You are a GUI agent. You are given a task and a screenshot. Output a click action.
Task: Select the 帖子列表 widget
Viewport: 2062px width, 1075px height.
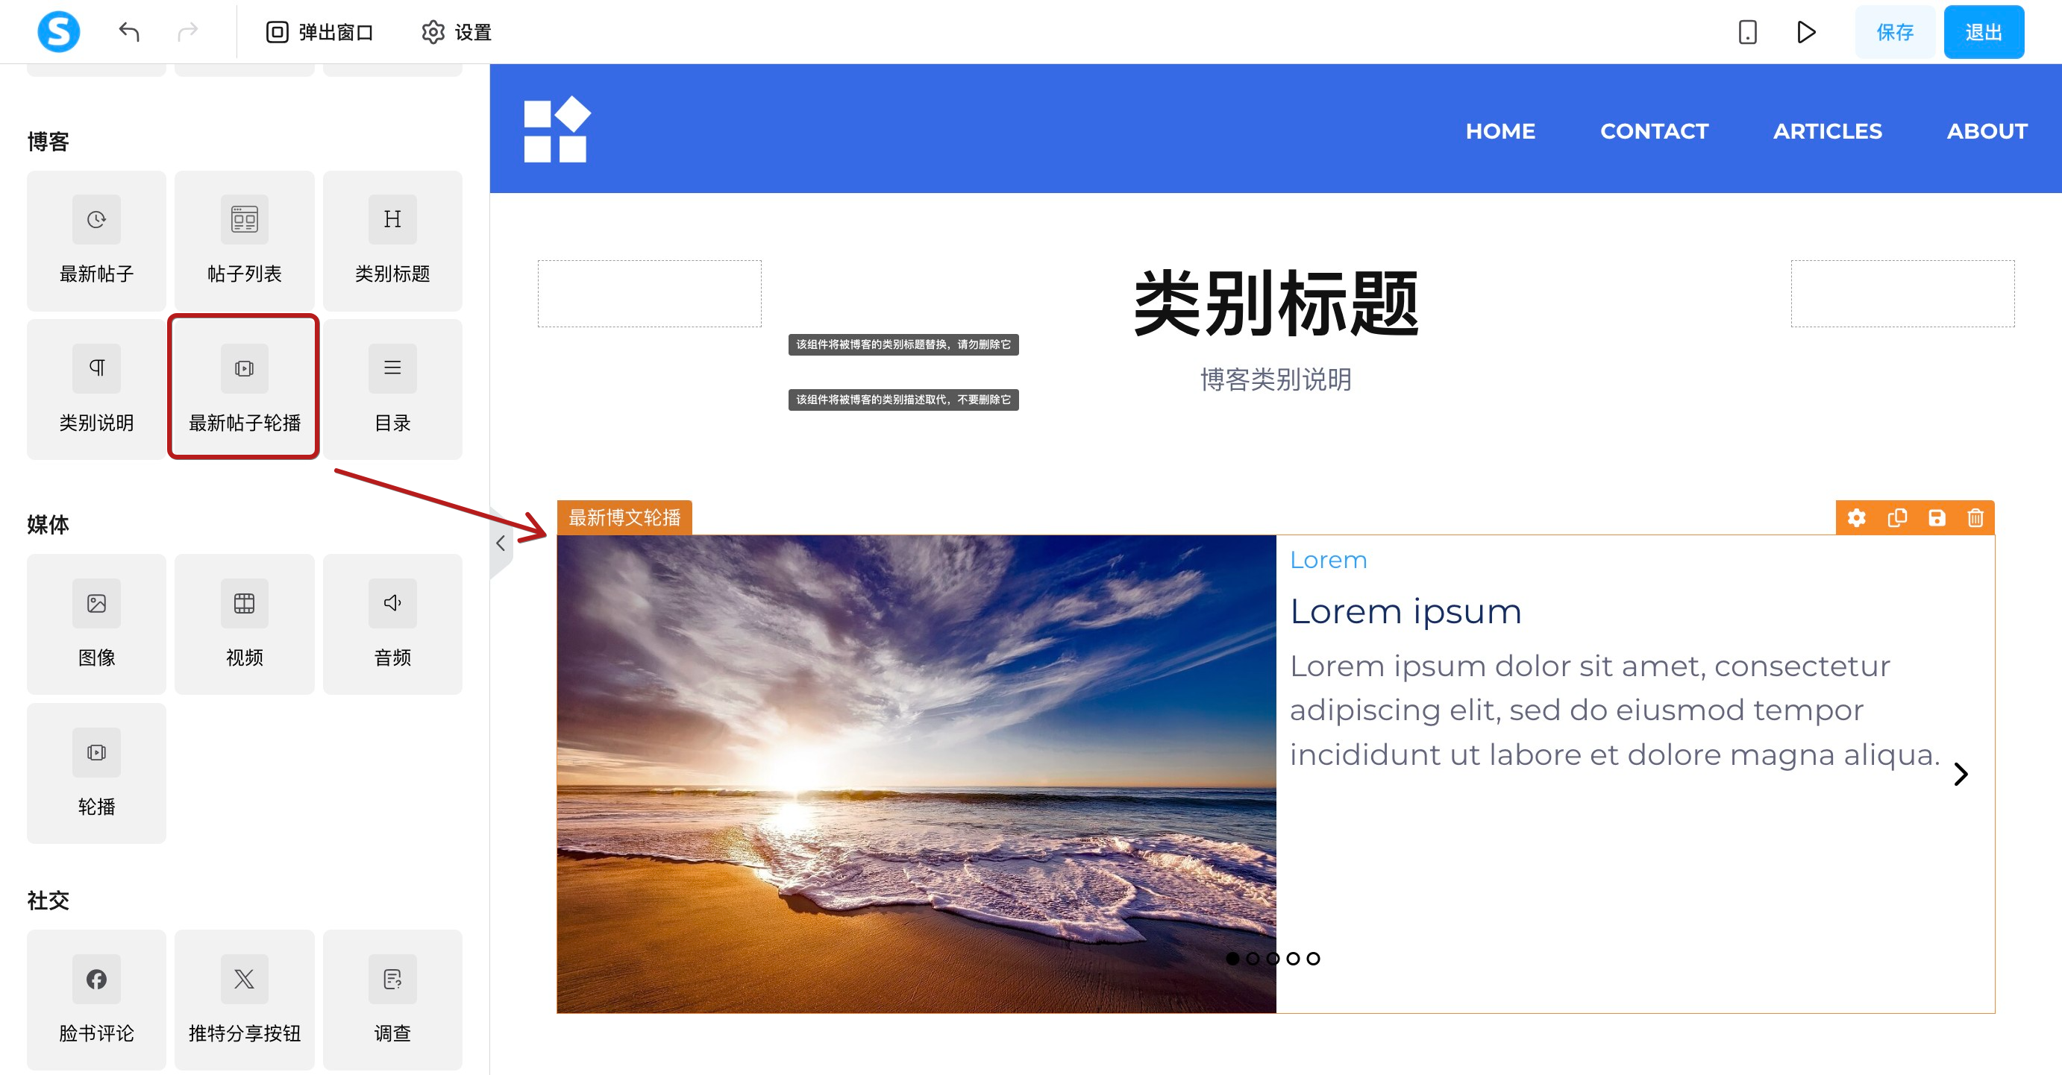point(244,240)
